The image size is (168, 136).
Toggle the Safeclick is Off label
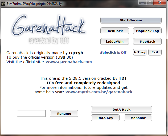[113, 53]
